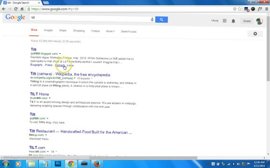270x168 pixels.
Task: Reload the page with the refresh icon
Action: (x=16, y=9)
